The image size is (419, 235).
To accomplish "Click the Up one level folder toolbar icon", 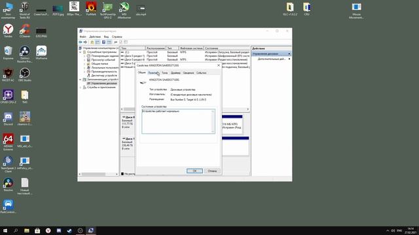I will [x=92, y=42].
